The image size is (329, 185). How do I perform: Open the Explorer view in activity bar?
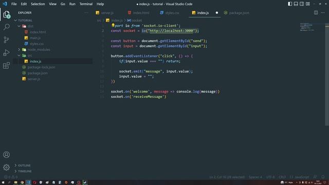coord(7,14)
